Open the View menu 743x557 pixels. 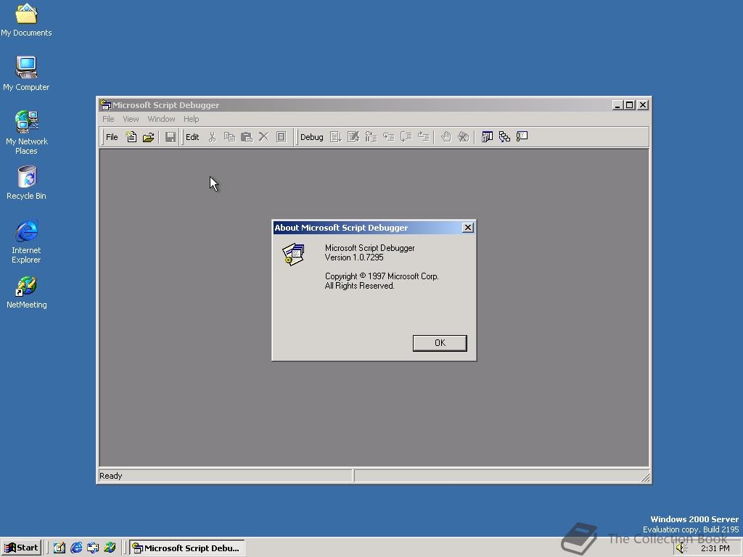131,119
